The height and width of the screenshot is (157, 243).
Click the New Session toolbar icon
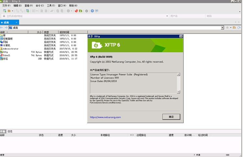tap(5, 11)
